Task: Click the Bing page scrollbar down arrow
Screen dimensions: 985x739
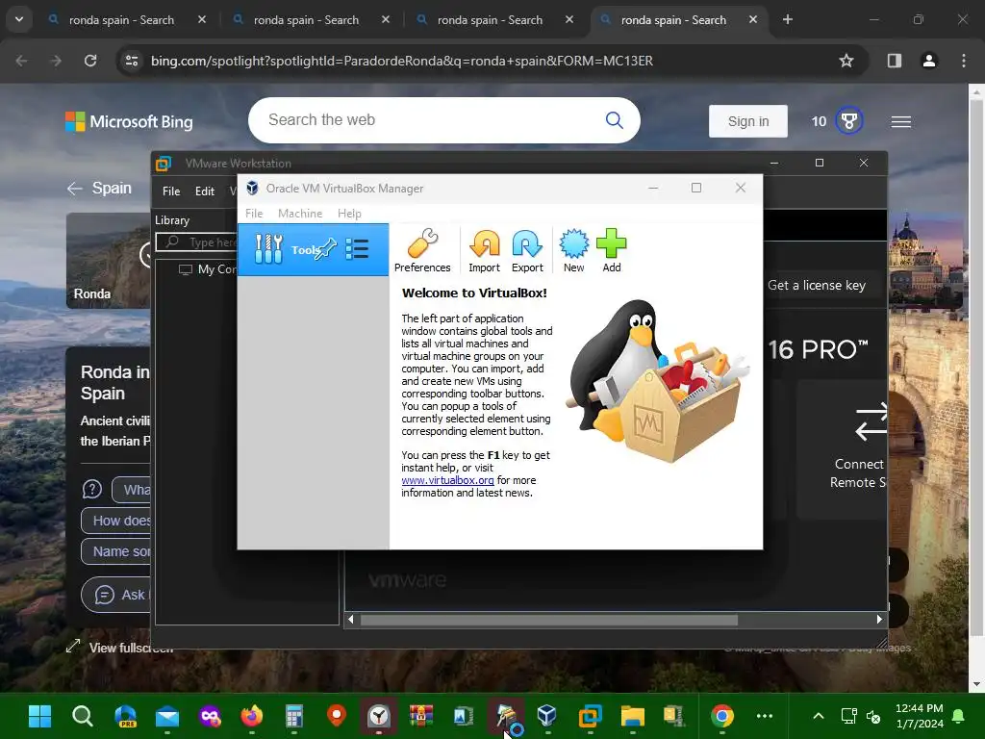Action: pos(976,684)
